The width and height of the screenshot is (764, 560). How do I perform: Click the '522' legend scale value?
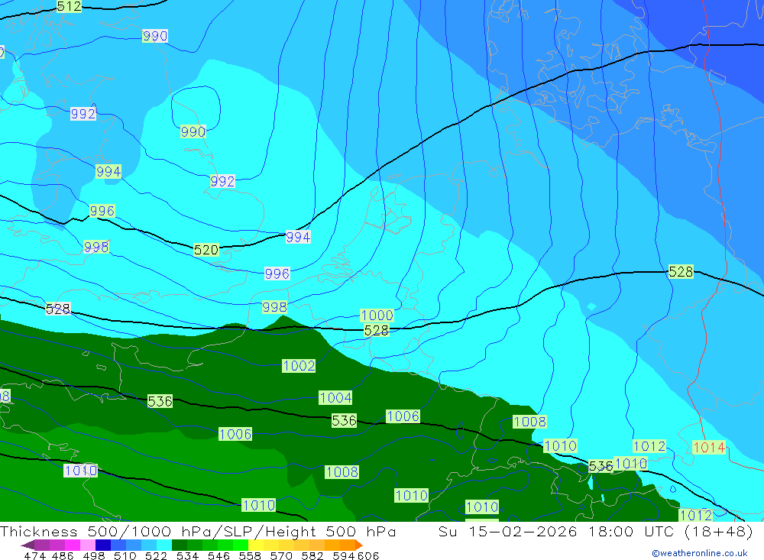tap(156, 555)
